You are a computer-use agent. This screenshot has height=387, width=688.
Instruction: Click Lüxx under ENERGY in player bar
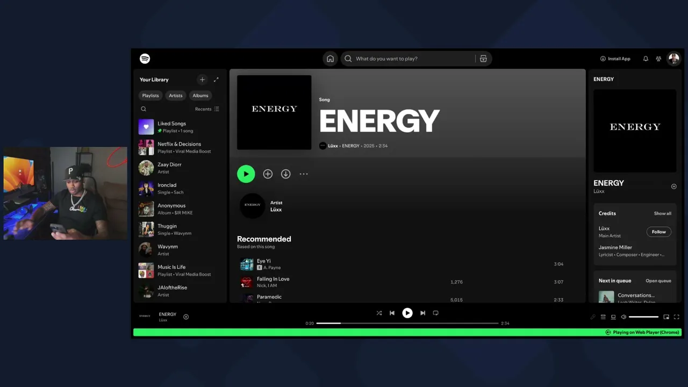163,320
